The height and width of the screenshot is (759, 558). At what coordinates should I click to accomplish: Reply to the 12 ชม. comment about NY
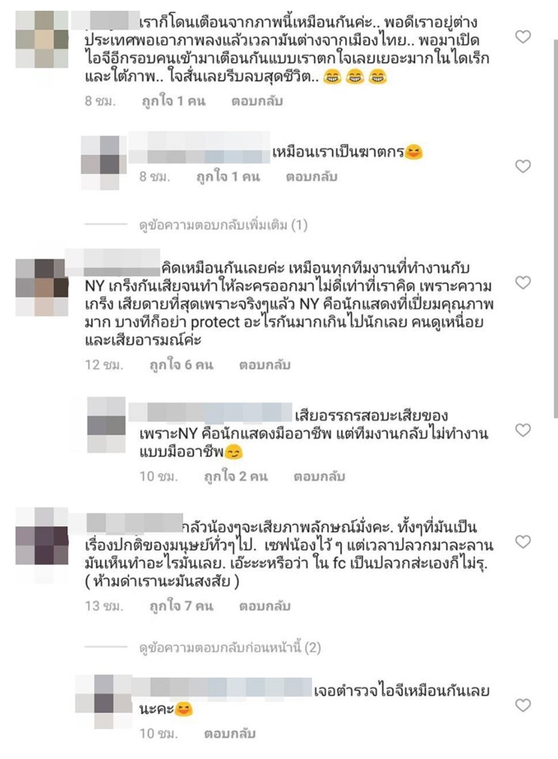(264, 365)
